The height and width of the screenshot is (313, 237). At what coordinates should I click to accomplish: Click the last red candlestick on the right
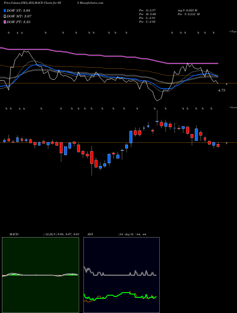218,146
